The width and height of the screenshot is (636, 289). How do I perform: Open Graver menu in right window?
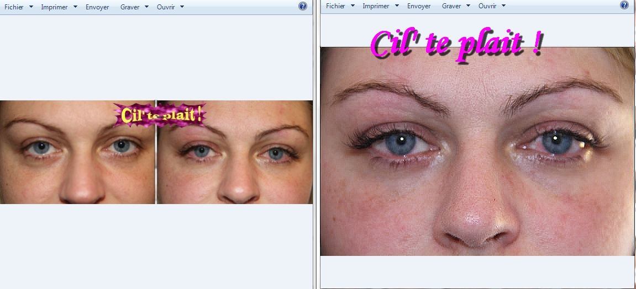(x=451, y=6)
